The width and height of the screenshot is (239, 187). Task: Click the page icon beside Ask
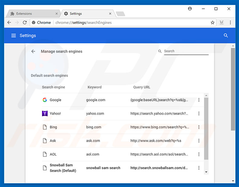coord(45,140)
